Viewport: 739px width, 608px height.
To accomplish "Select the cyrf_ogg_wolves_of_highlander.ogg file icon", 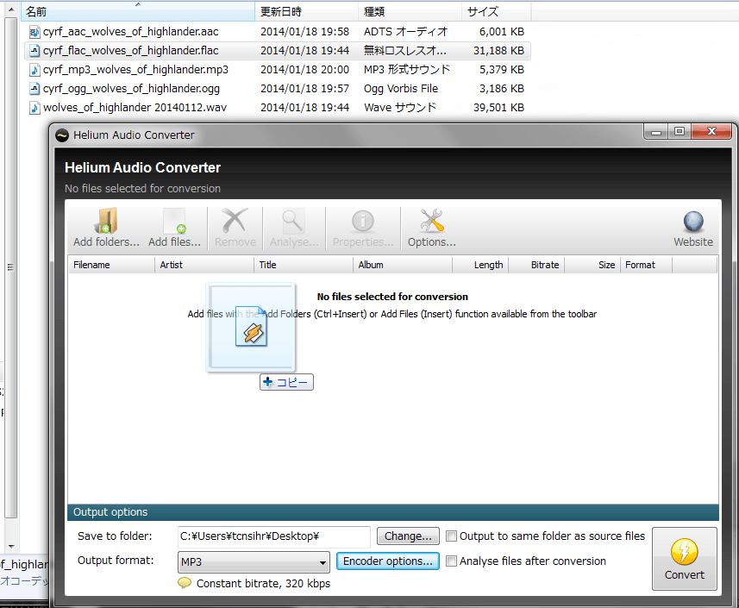I will tap(34, 89).
